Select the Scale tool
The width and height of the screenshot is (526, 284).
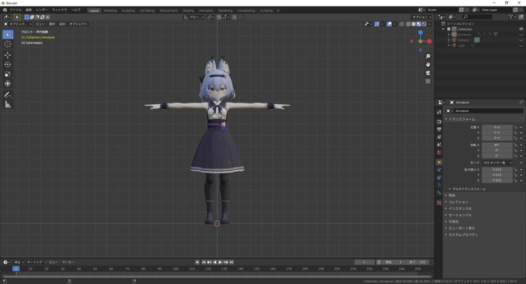8,74
